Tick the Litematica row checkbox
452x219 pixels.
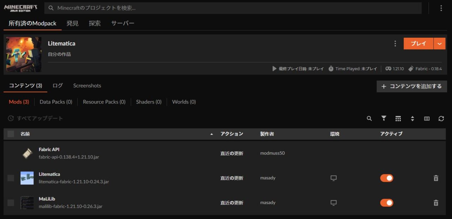pyautogui.click(x=11, y=178)
